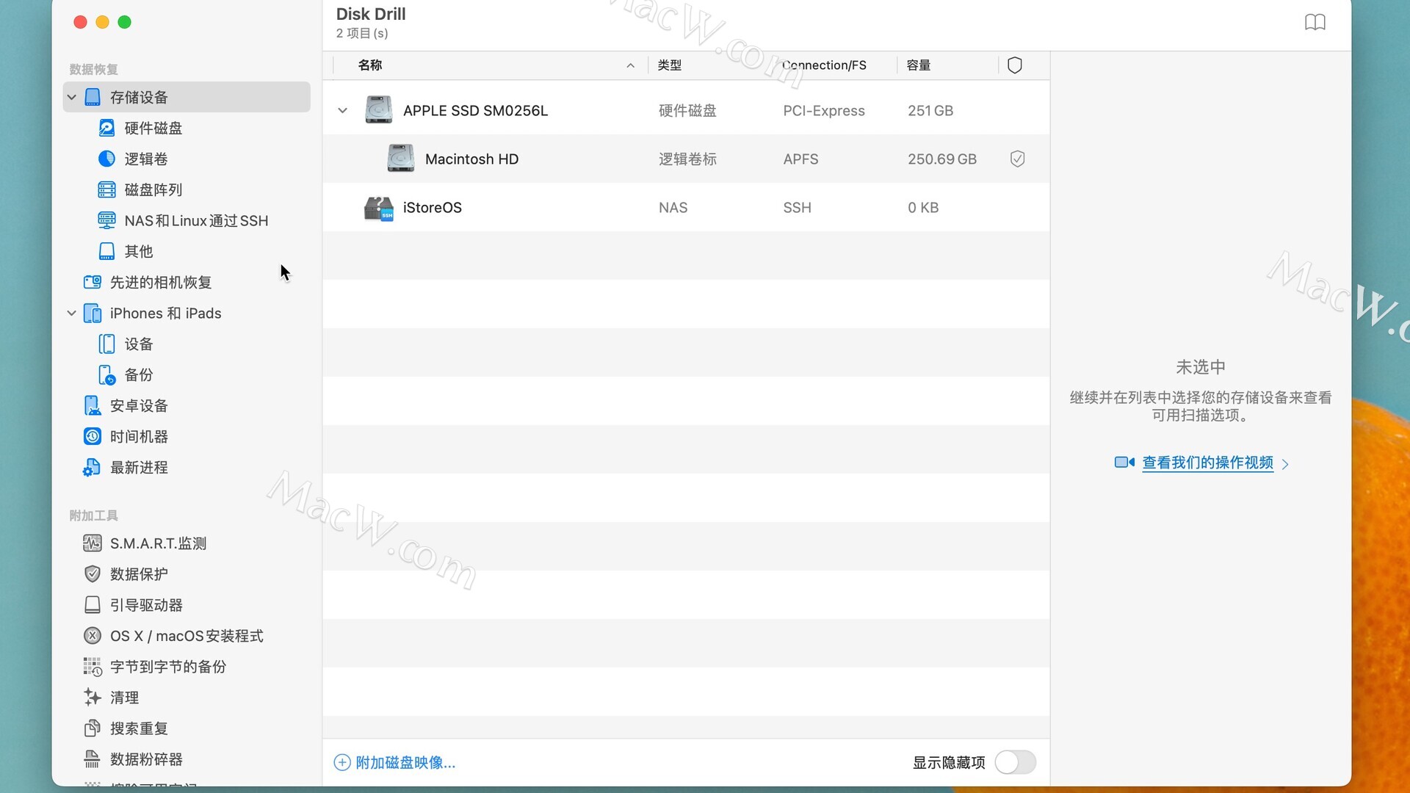Open NAS and Linux via SSH

click(195, 220)
